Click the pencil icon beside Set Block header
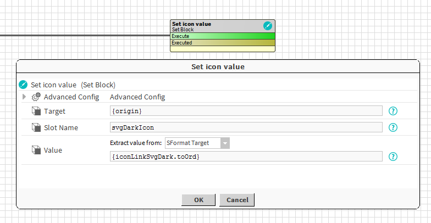 (x=23, y=85)
